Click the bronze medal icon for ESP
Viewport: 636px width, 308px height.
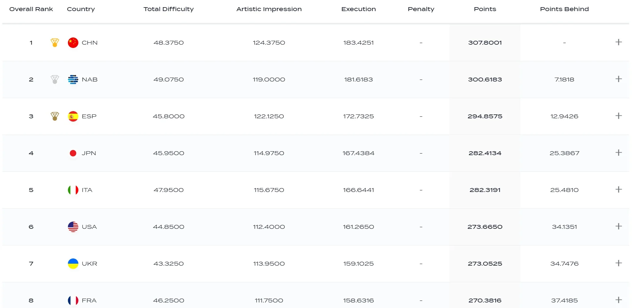[x=55, y=116]
